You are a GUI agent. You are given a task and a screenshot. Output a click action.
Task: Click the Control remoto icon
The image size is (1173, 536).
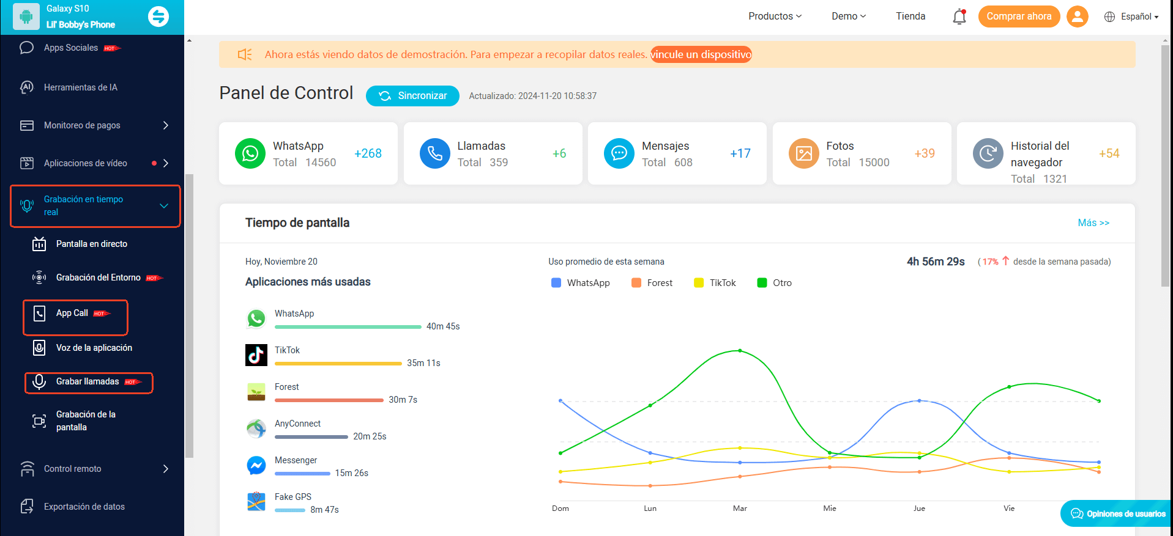coord(27,469)
